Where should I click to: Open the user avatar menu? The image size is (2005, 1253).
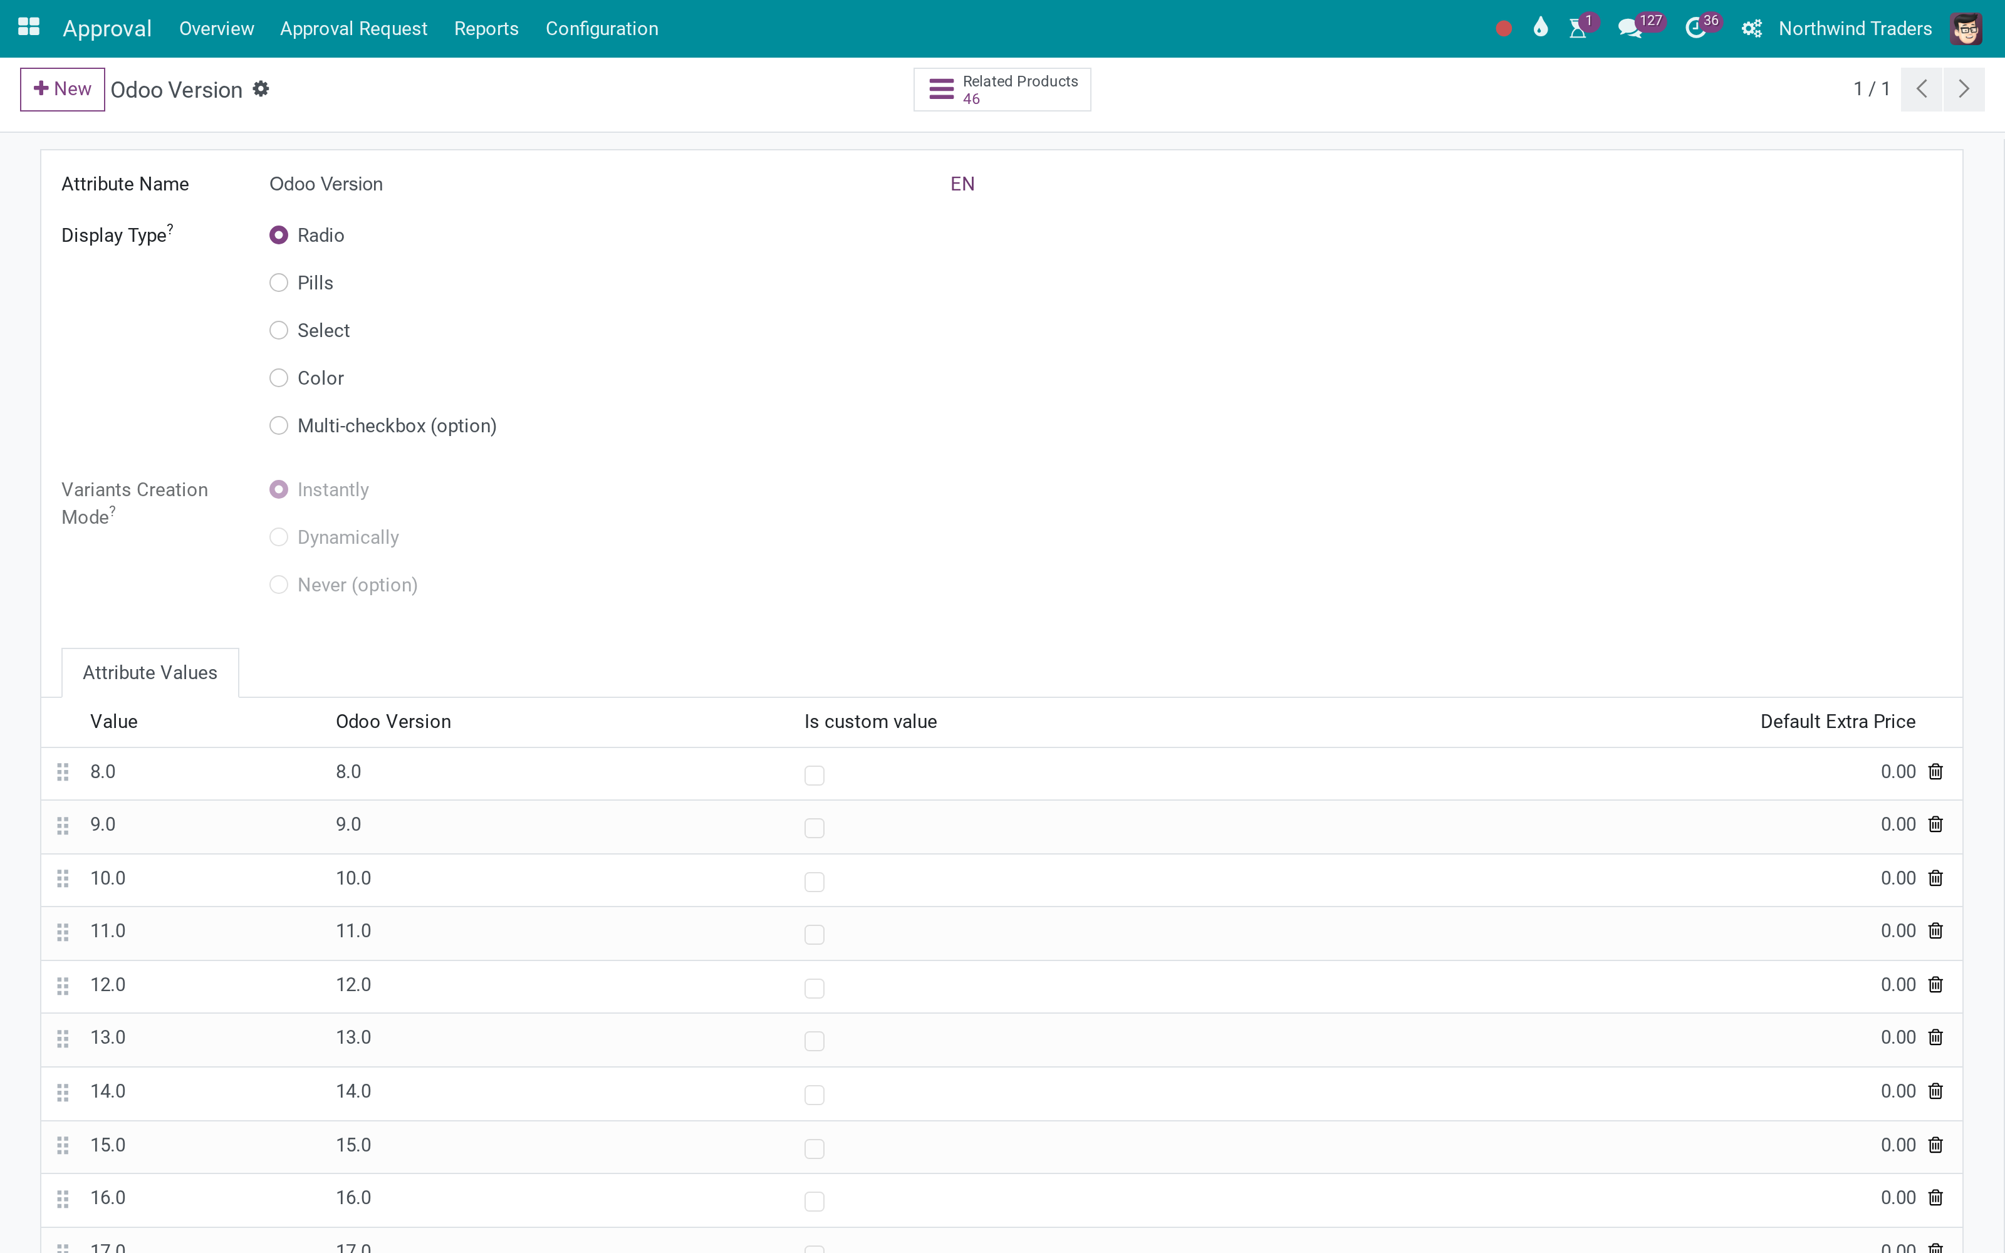coord(1966,28)
